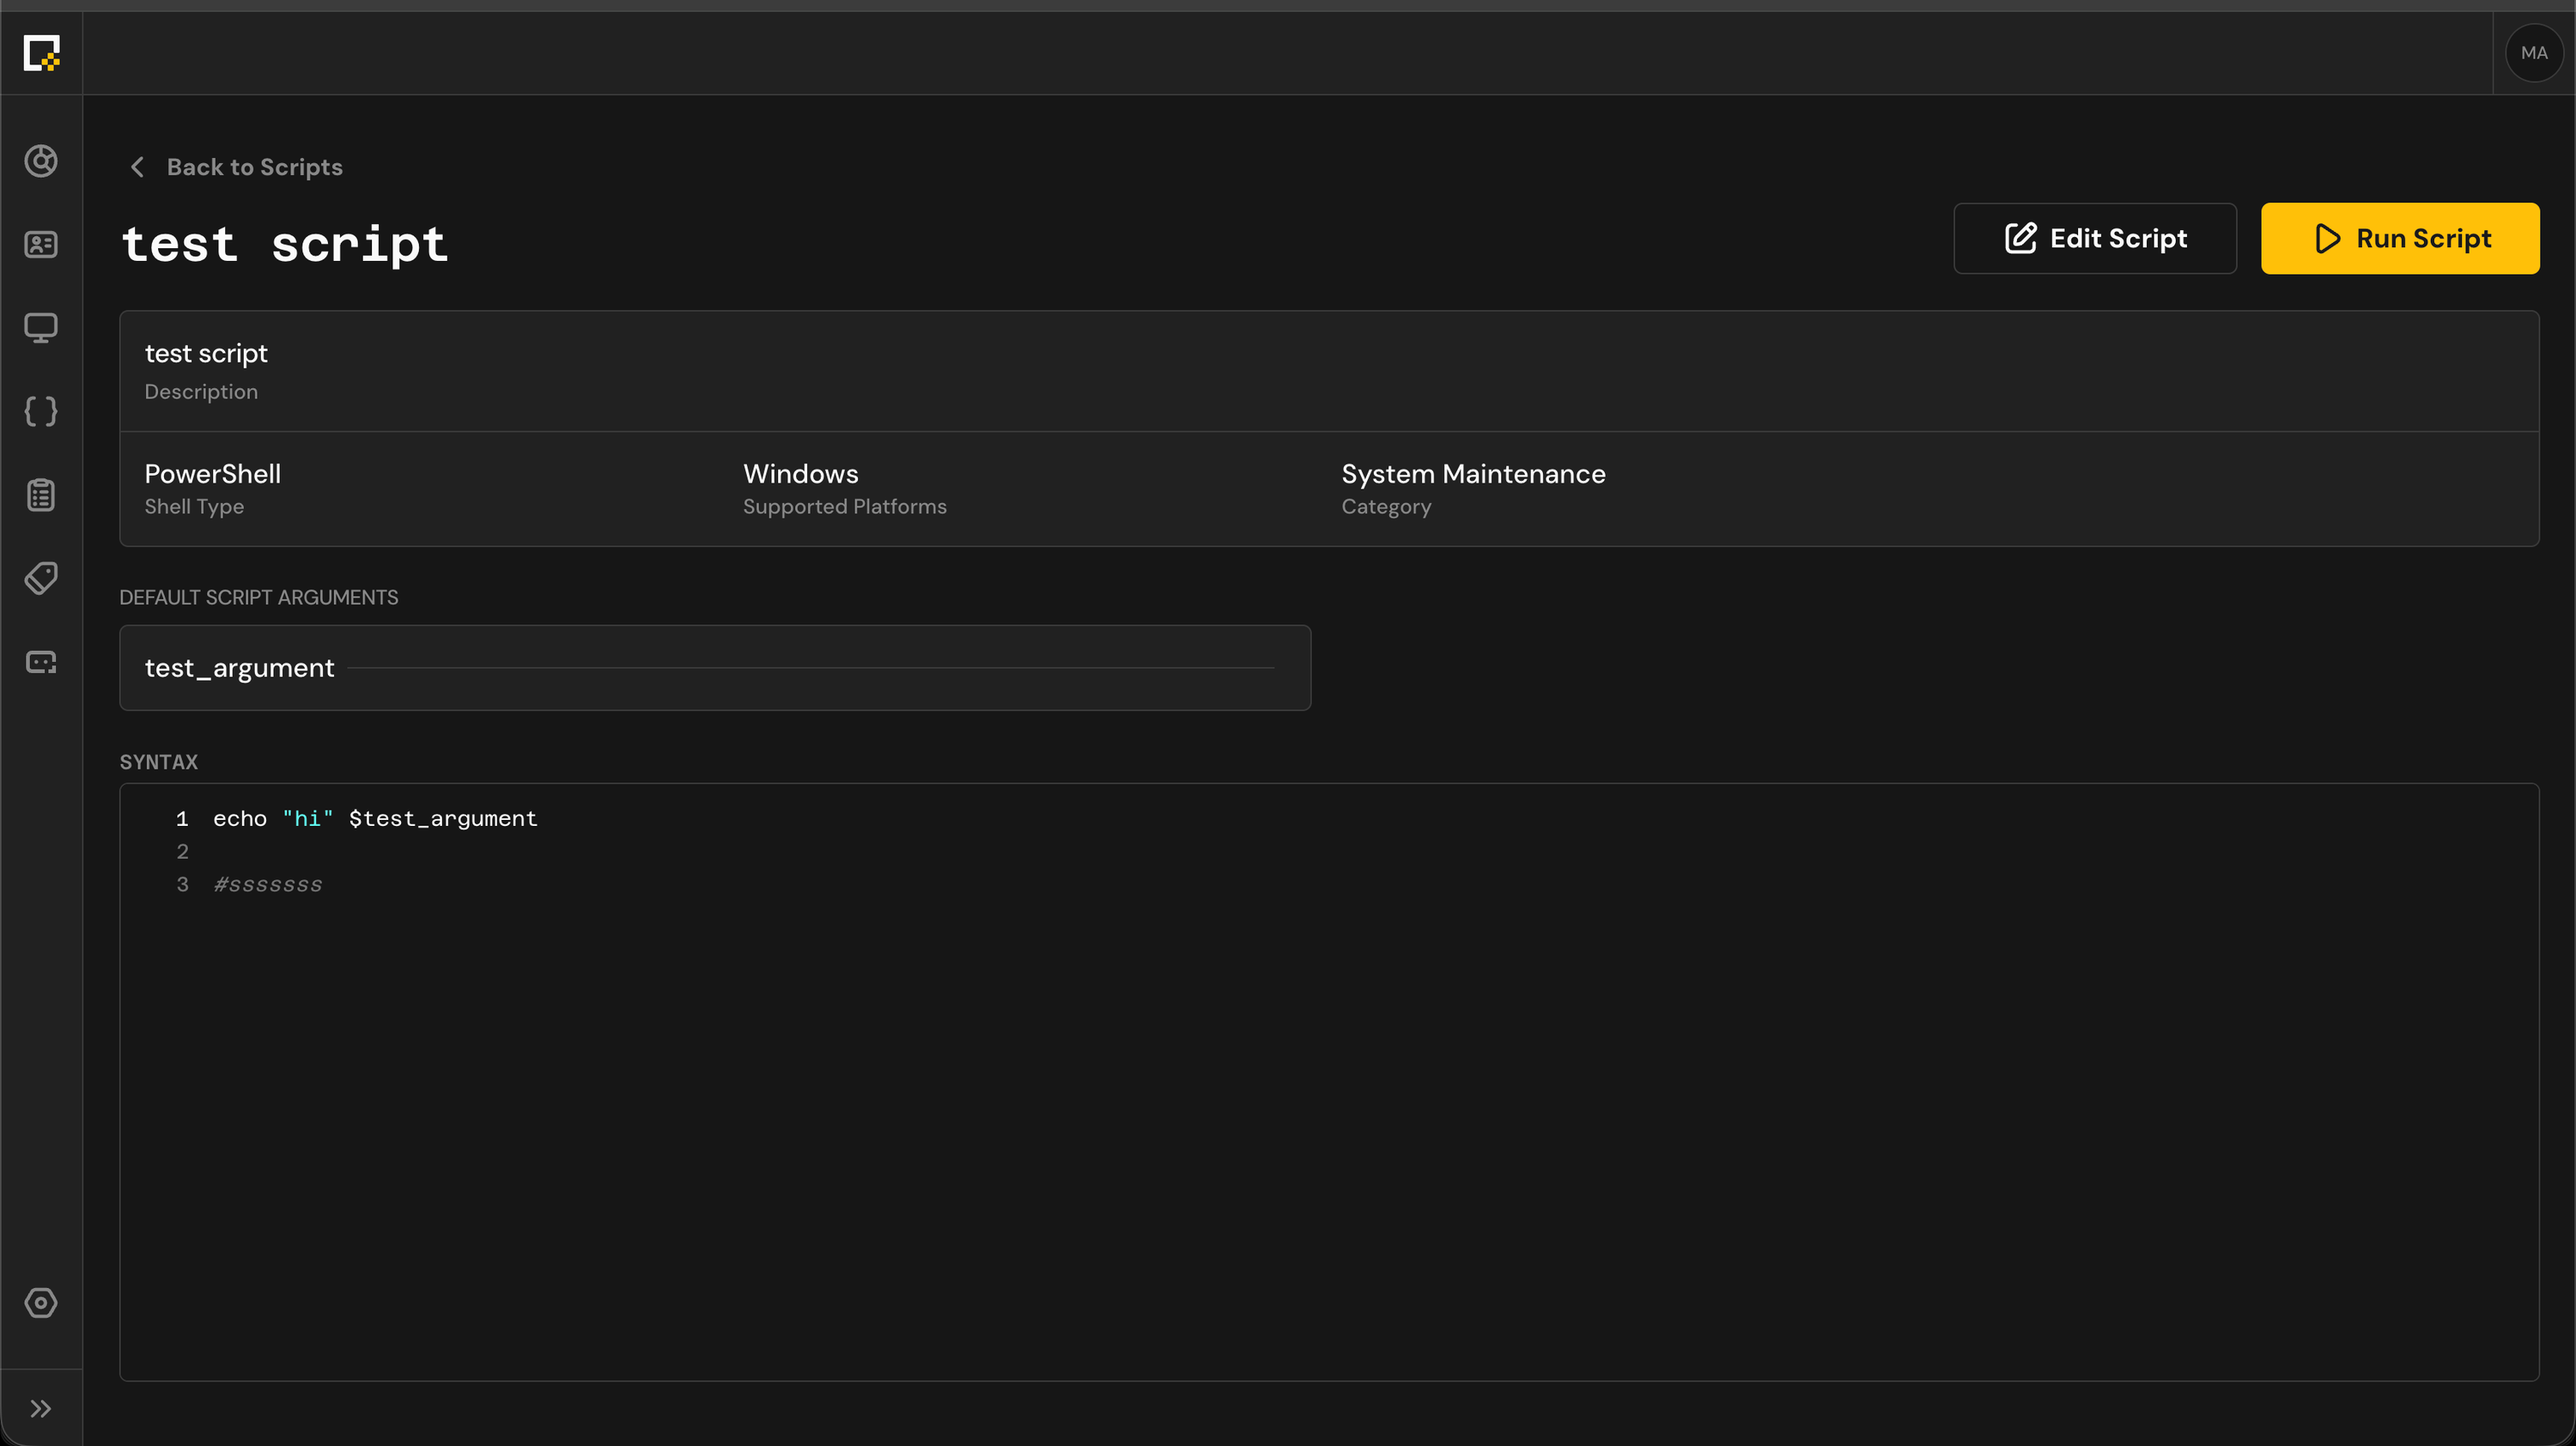
Task: Open the clipboard list icon in sidebar
Action: point(41,495)
